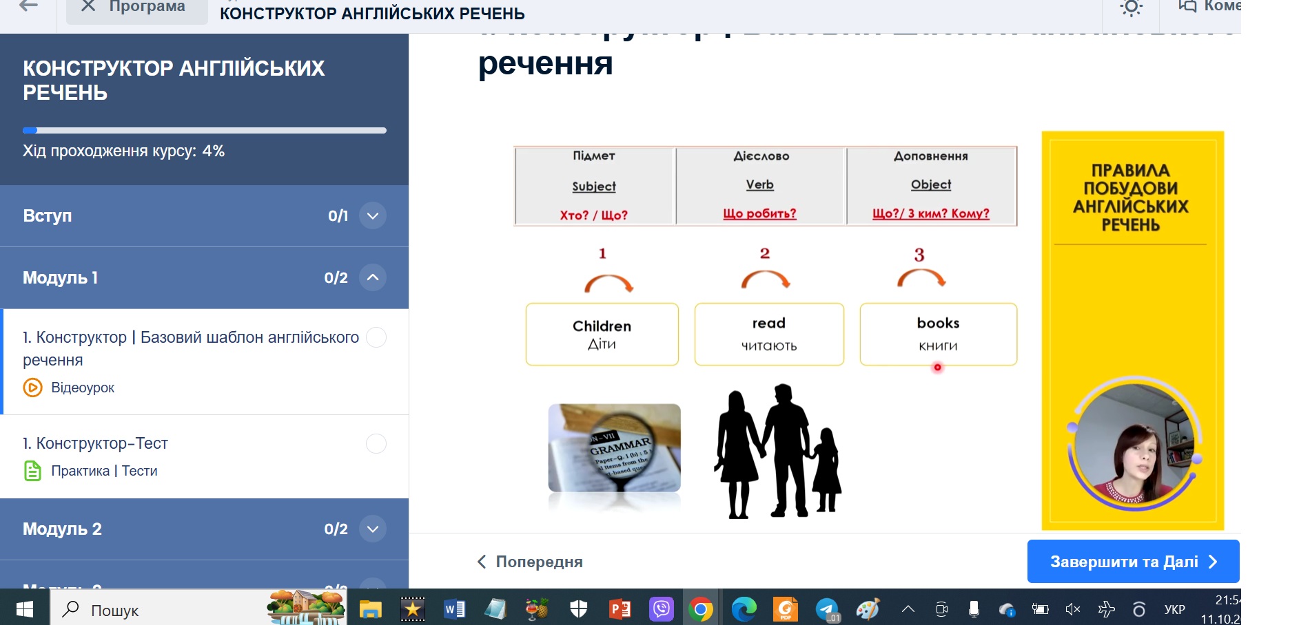Viewport: 1310px width, 625px height.
Task: Click Завершити та Далі button
Action: (x=1133, y=562)
